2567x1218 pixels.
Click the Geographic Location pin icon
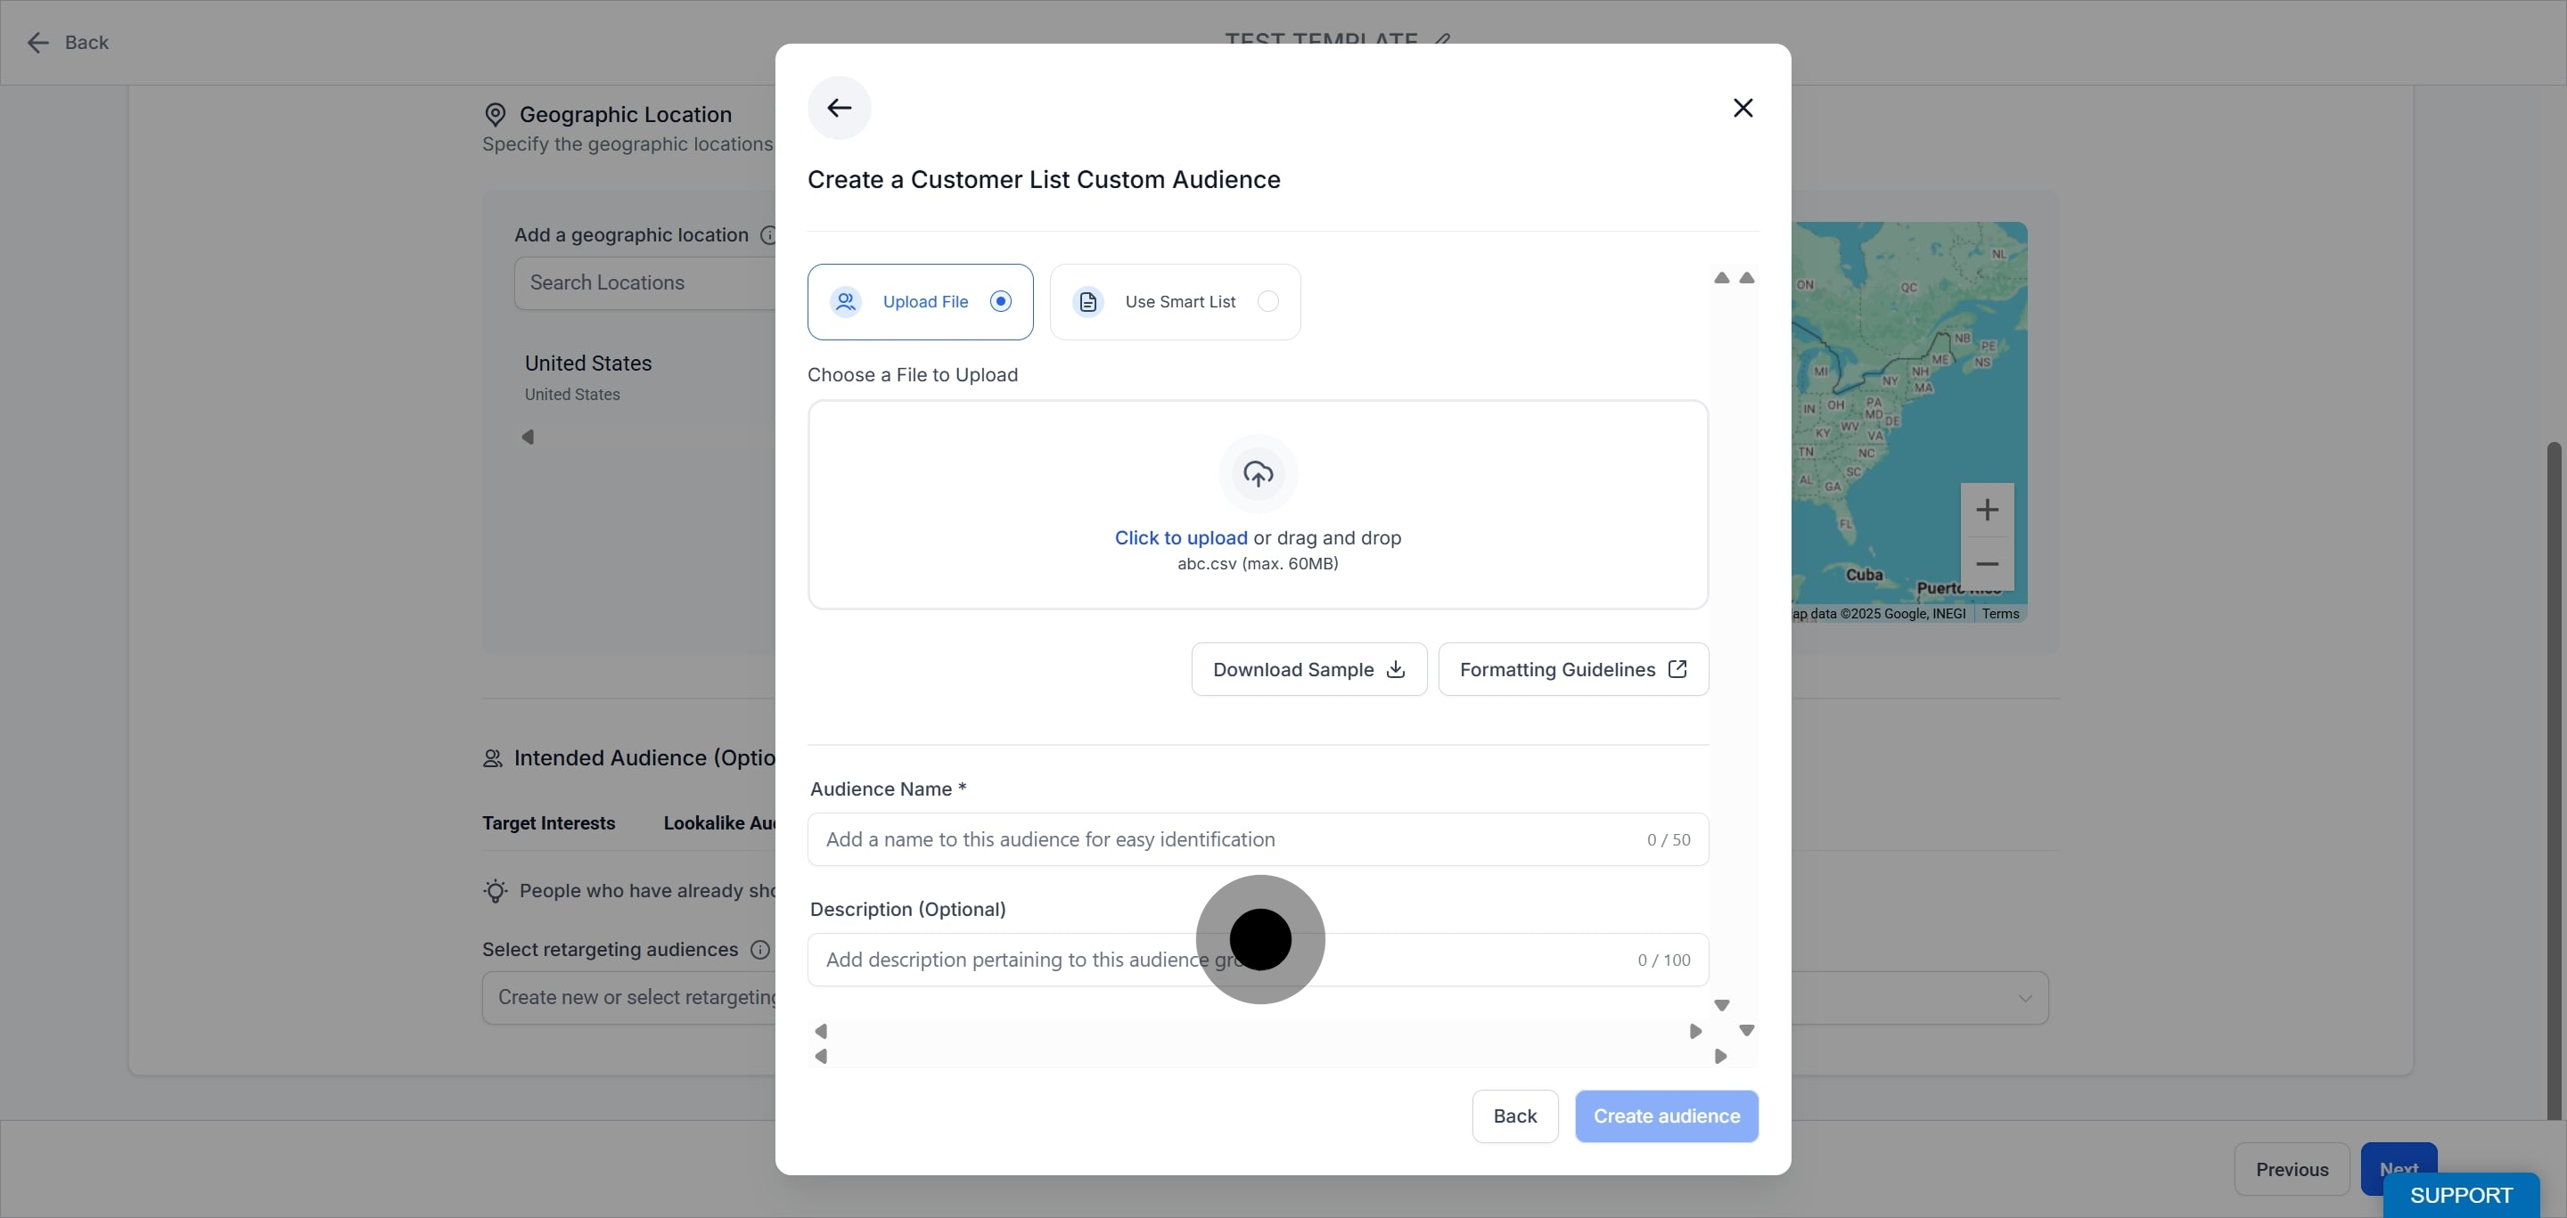(x=496, y=115)
